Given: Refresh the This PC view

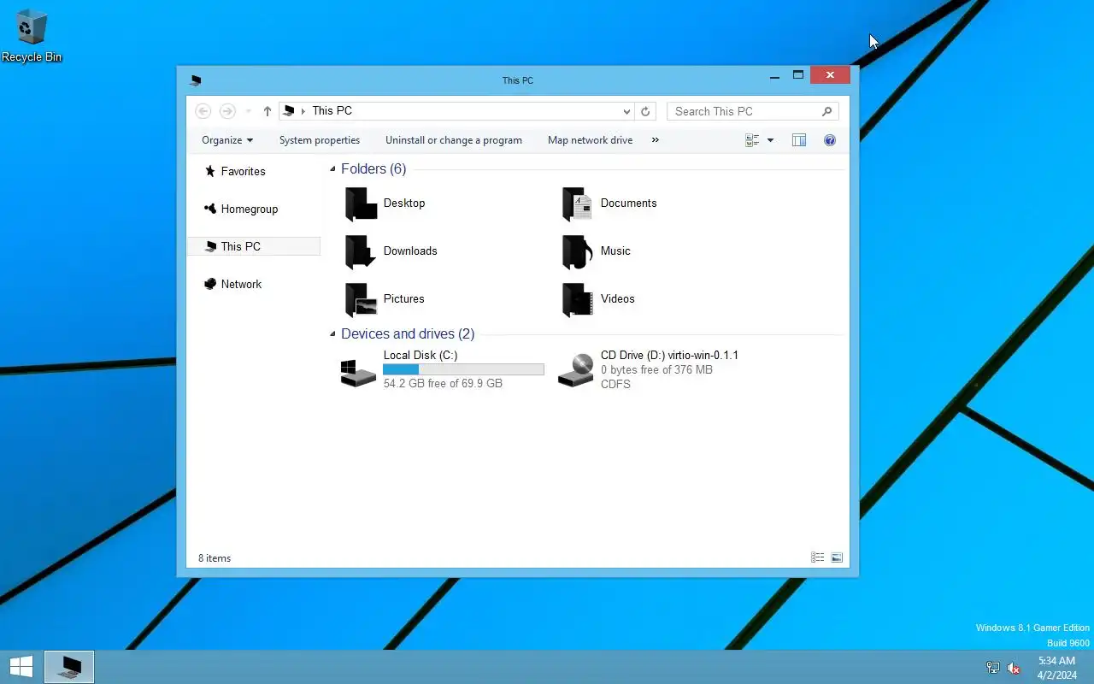Looking at the screenshot, I should coord(646,111).
